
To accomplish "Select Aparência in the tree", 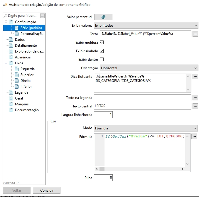I will coord(23,57).
